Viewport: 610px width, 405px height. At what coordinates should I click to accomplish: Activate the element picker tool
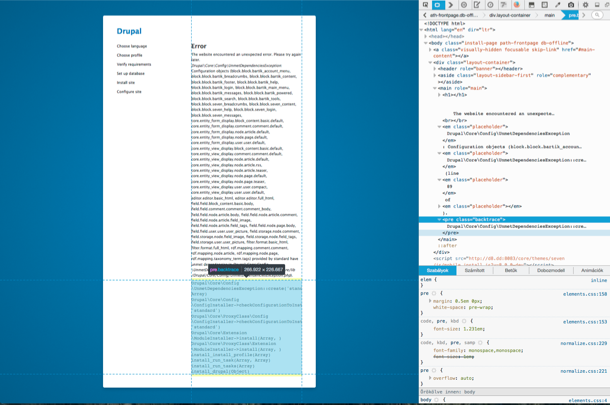point(425,5)
